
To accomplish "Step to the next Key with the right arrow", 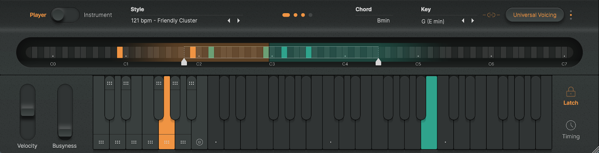I will click(x=472, y=21).
